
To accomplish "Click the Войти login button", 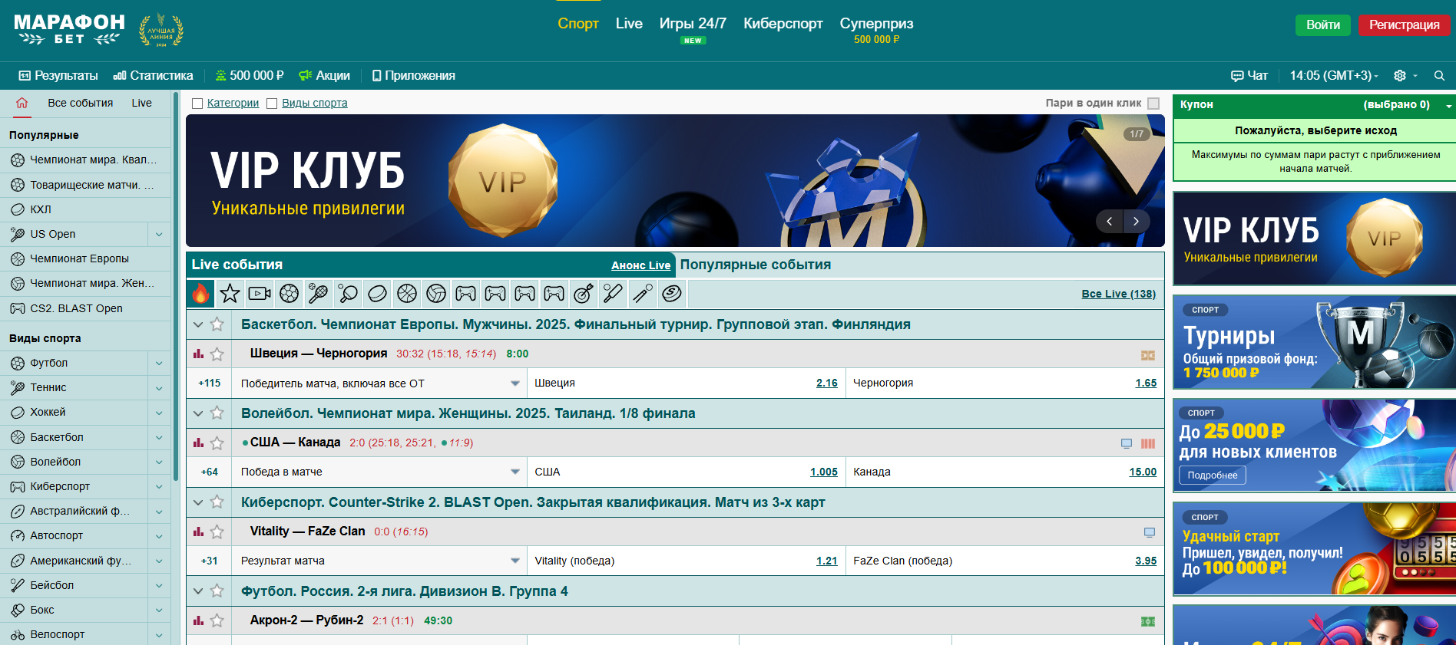I will [x=1323, y=25].
